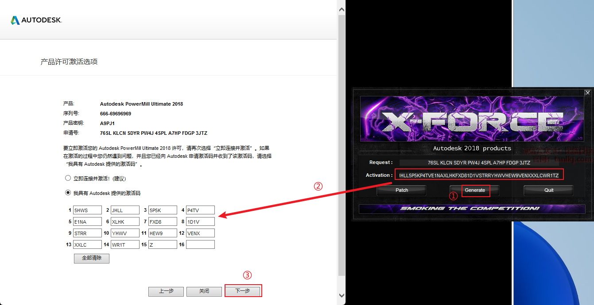
Task: Click the 关闭 close button
Action: (204, 291)
